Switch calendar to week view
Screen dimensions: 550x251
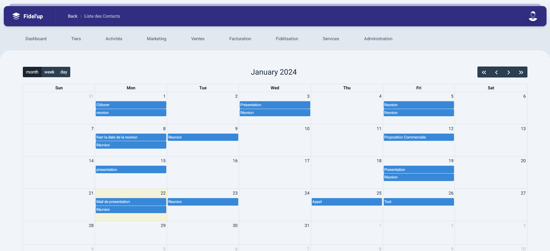click(x=49, y=72)
